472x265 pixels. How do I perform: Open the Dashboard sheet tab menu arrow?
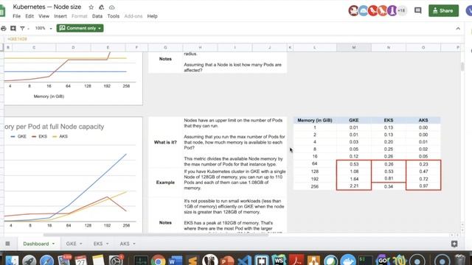(x=53, y=244)
